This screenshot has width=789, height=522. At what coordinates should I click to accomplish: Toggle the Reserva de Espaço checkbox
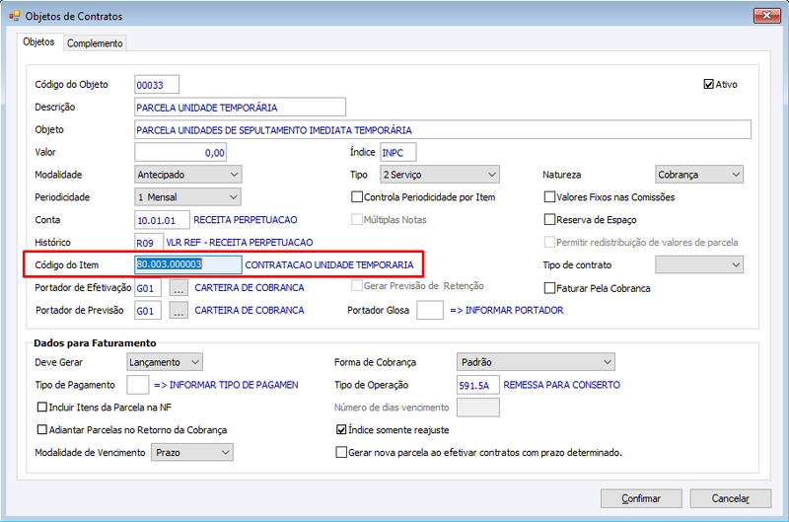[x=549, y=219]
